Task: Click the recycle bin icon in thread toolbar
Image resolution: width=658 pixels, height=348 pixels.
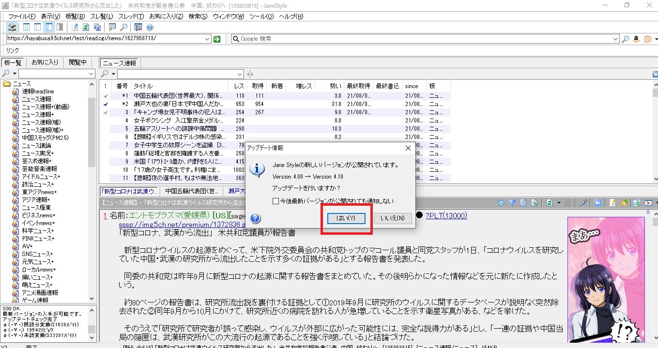Action: (x=637, y=203)
